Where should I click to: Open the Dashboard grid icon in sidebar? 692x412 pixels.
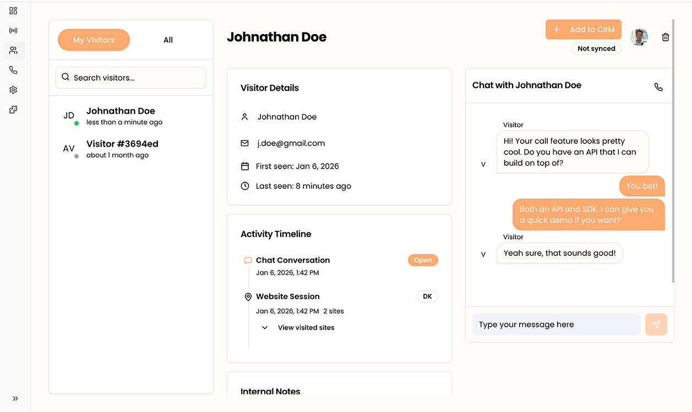(x=13, y=10)
